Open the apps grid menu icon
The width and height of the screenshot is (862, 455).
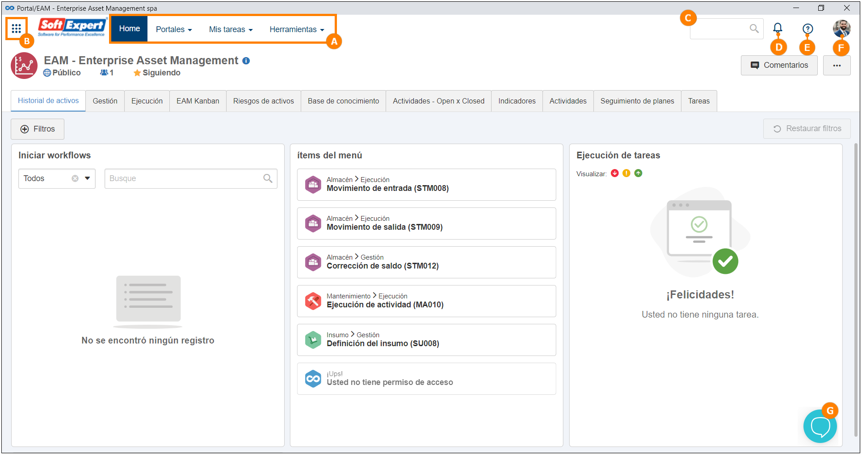tap(17, 29)
